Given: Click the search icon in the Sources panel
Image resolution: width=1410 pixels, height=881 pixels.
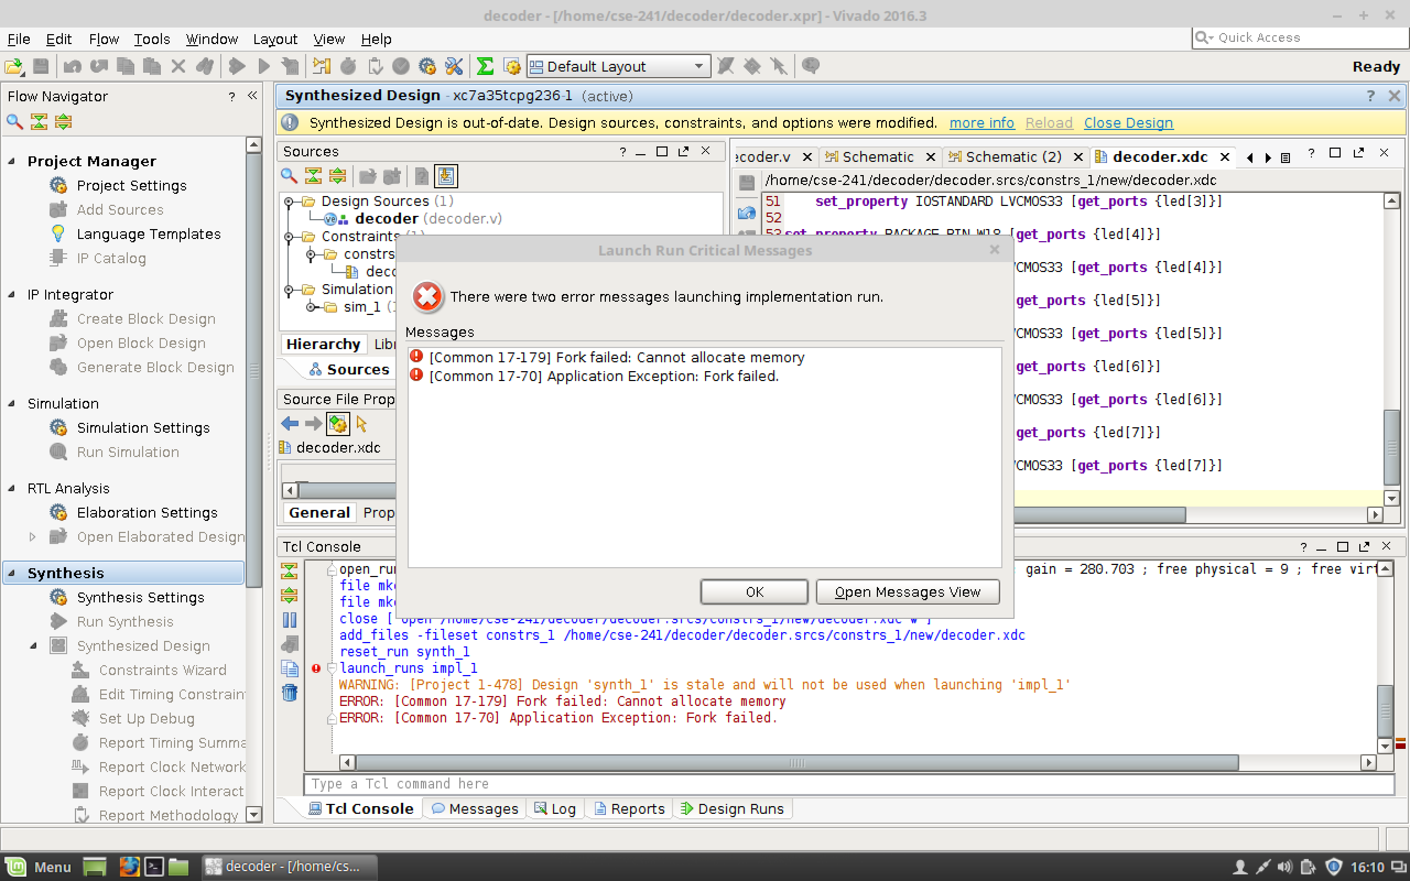Looking at the screenshot, I should point(289,176).
